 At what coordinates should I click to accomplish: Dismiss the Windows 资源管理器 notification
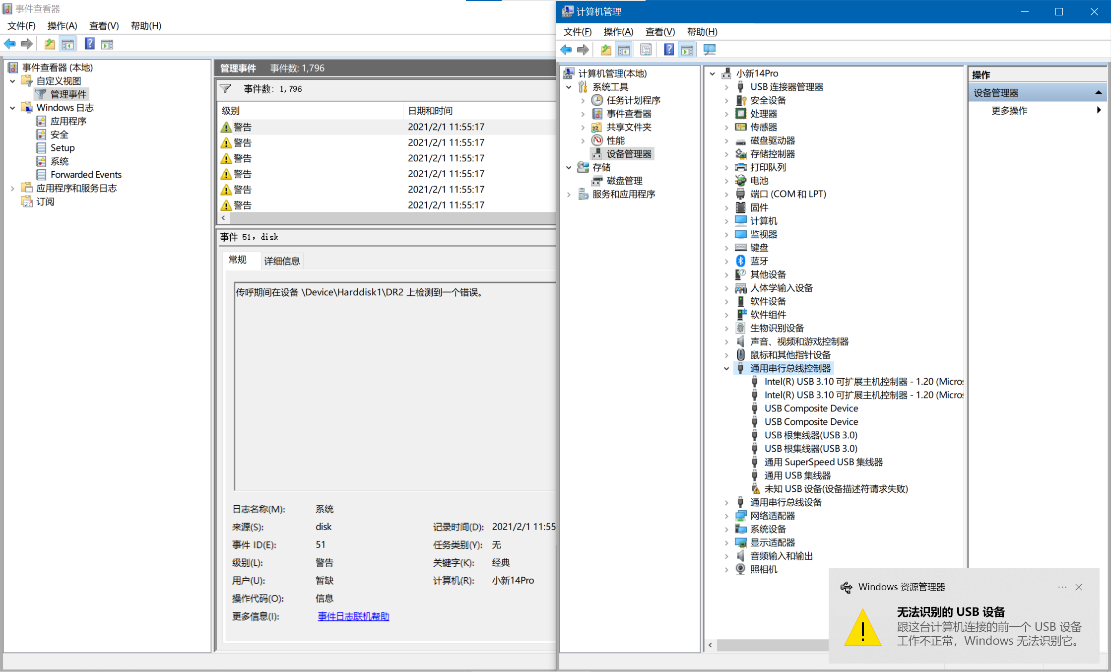tap(1079, 587)
